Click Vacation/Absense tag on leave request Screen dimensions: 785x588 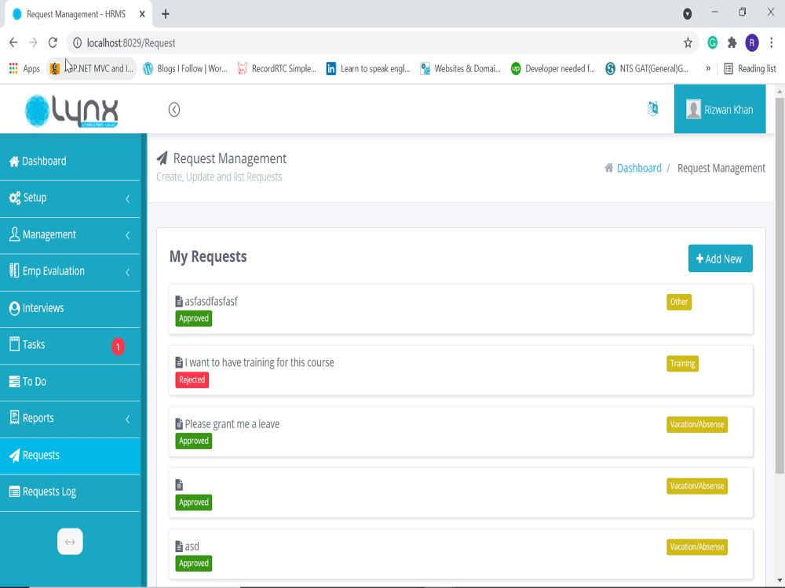pos(697,424)
